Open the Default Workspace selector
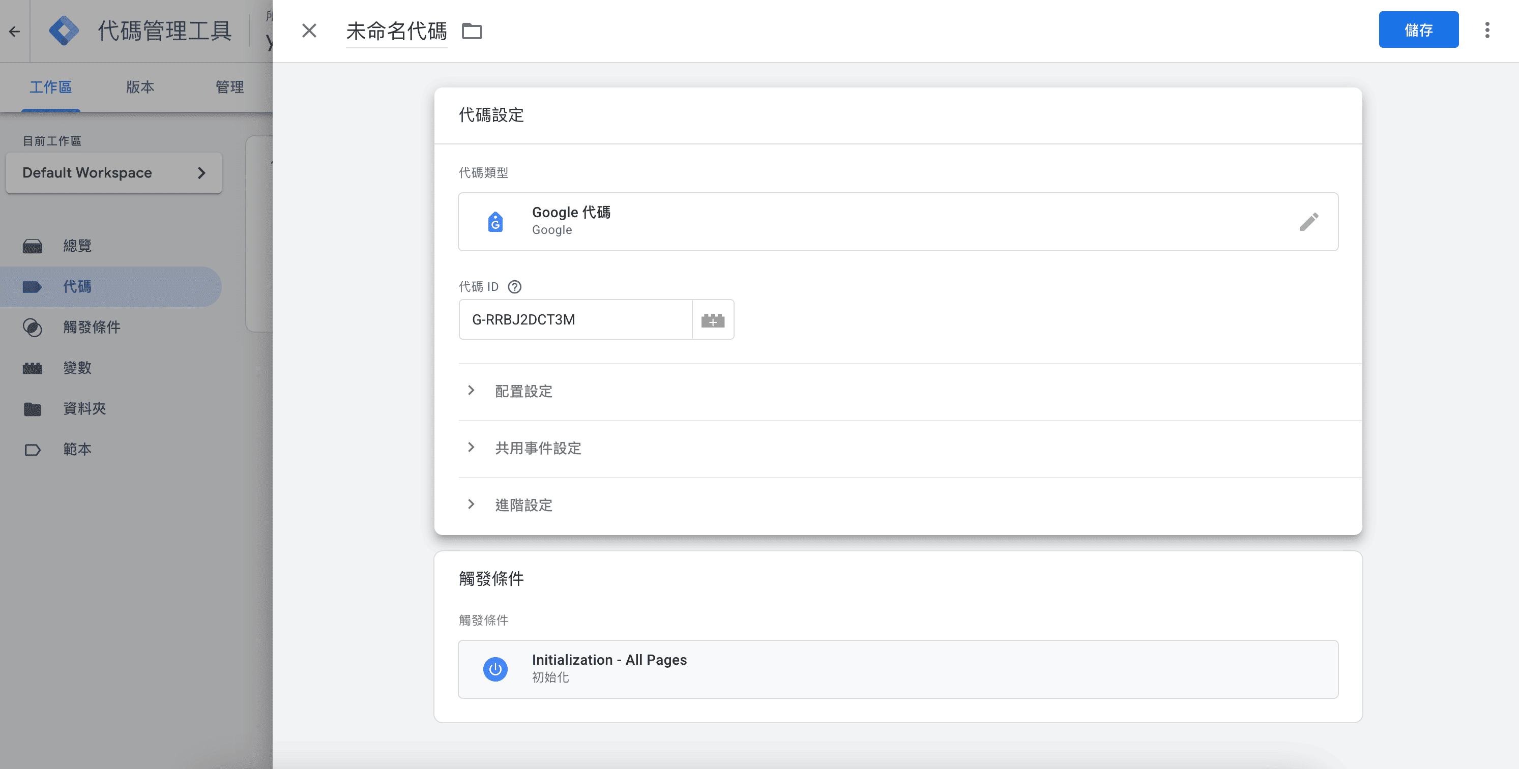Screen dimensions: 1519x769 click(x=114, y=173)
